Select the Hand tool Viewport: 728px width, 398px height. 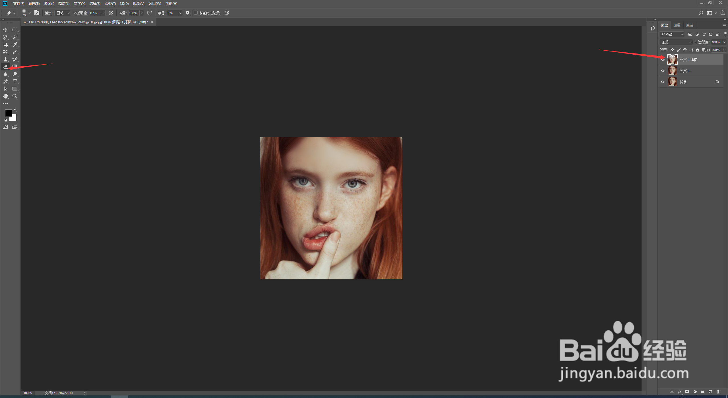pyautogui.click(x=5, y=96)
